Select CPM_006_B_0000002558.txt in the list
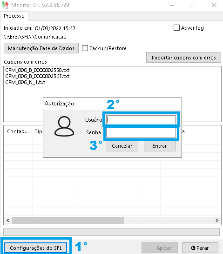223x254 pixels. (x=37, y=70)
